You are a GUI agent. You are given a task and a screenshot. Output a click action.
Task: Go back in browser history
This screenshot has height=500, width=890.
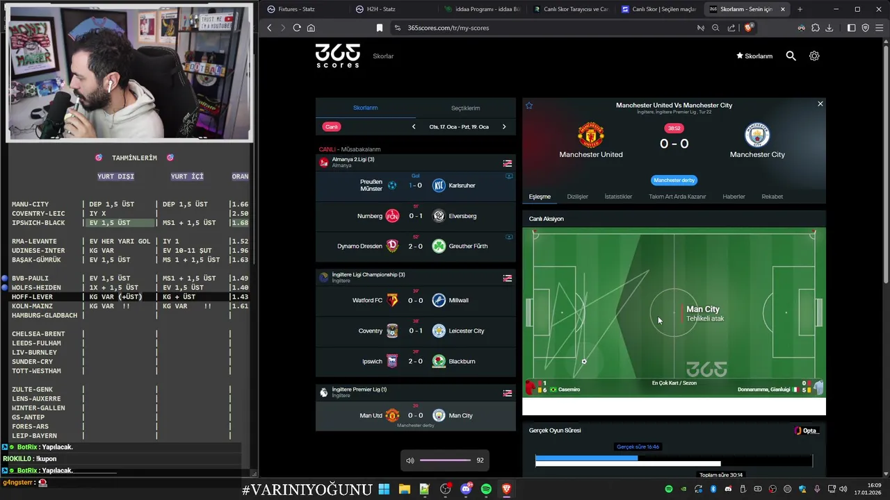coord(270,28)
